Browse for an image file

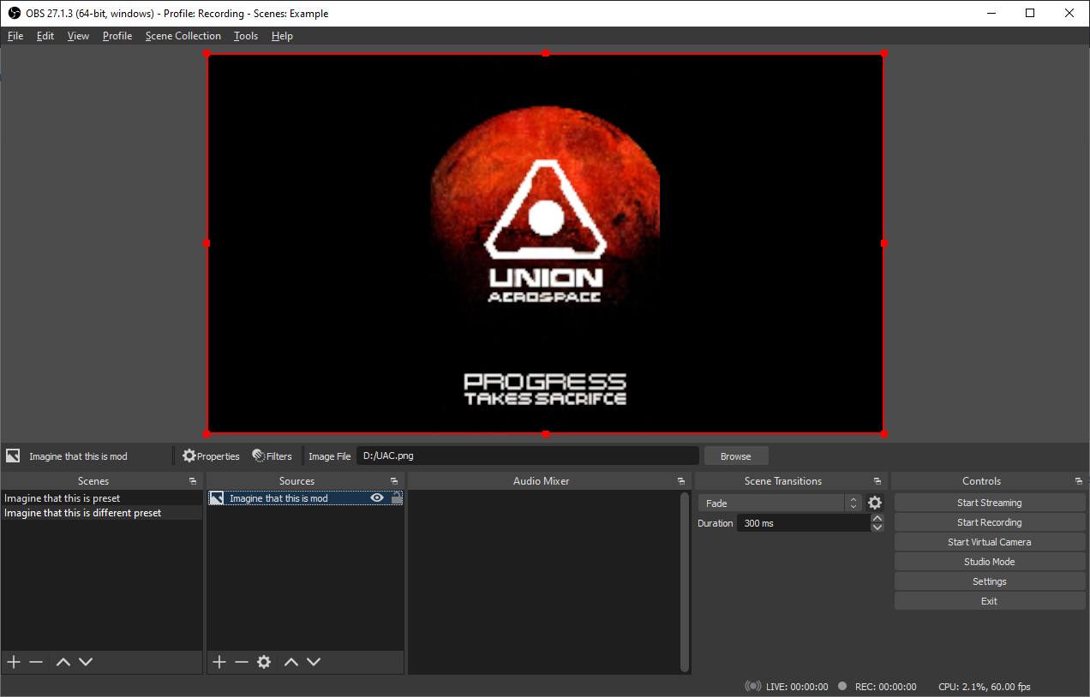[x=736, y=456]
